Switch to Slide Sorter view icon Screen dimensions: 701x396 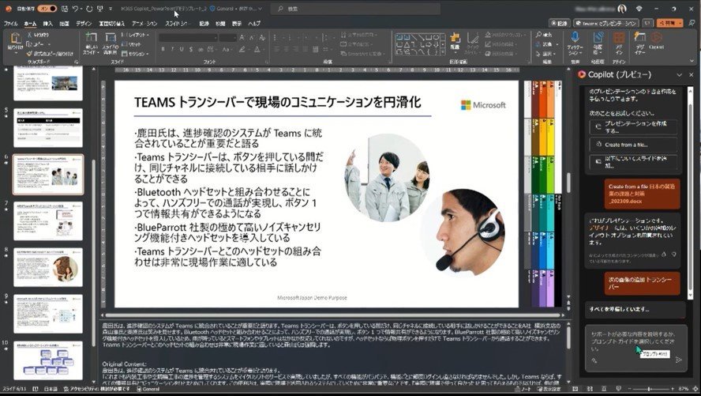click(590, 390)
